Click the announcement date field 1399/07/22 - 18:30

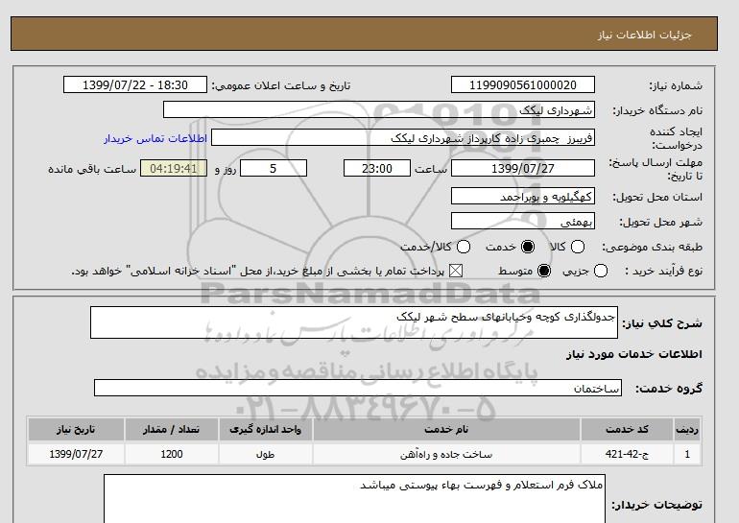(x=135, y=85)
